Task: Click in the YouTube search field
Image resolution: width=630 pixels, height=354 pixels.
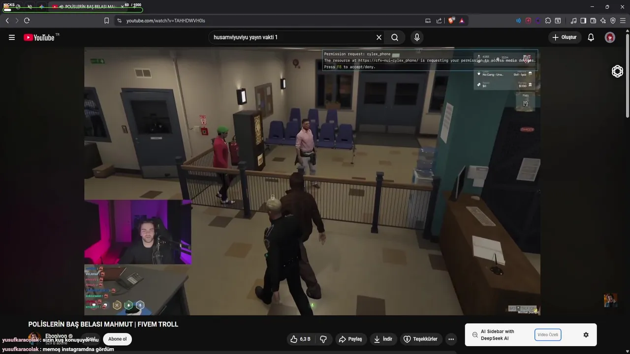Action: click(x=292, y=37)
